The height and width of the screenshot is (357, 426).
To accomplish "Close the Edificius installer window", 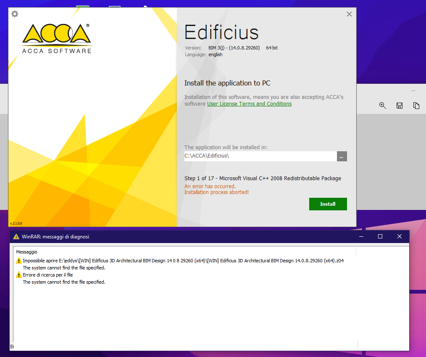I will (x=349, y=14).
